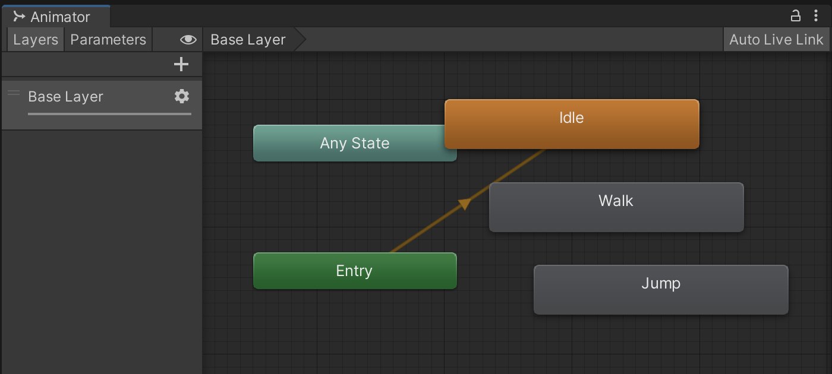Switch to the Parameters tab
This screenshot has width=832, height=374.
click(108, 40)
